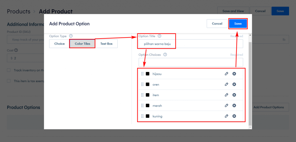Pick color swatch for kuning
Viewport: 296px width, 142px height.
pyautogui.click(x=147, y=116)
